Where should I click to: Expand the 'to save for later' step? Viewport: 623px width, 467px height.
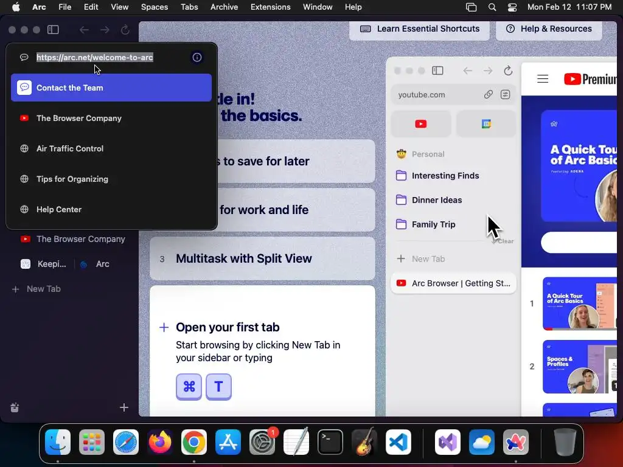296,161
